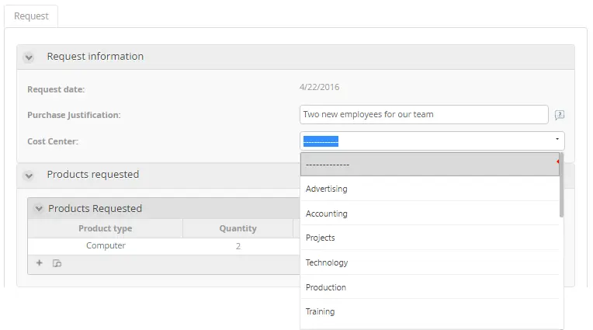Click the Quantity column header

point(238,228)
